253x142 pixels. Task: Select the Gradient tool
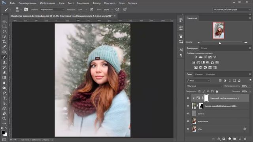(4, 78)
